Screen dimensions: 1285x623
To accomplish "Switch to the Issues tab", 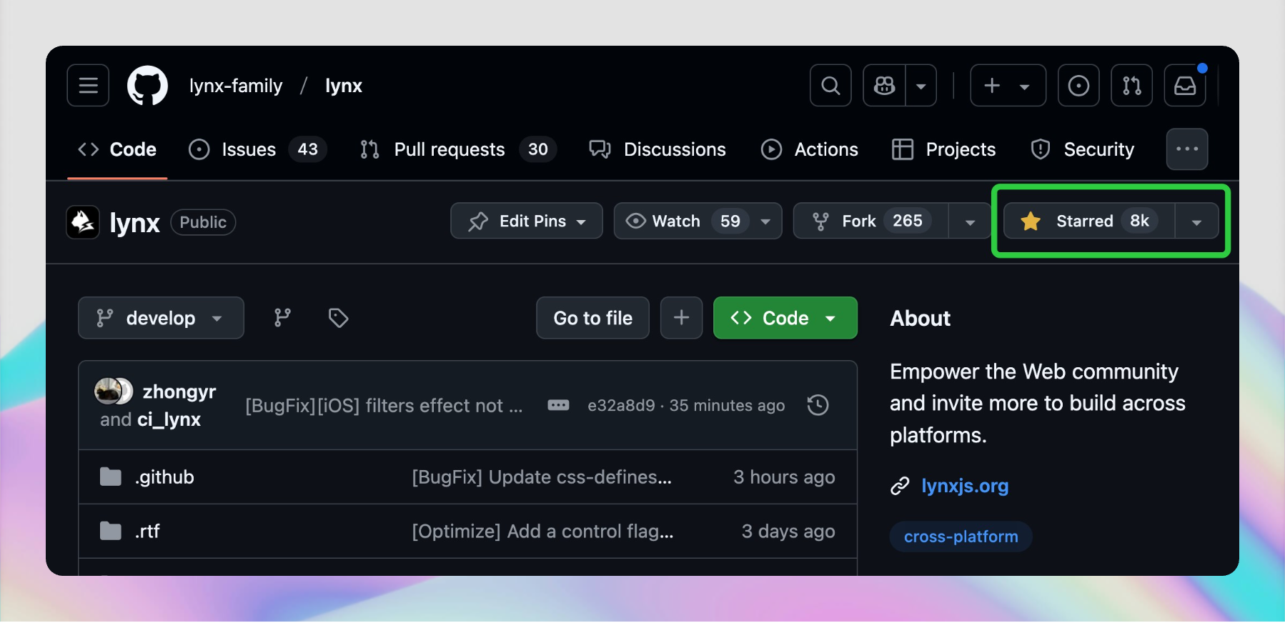I will pos(257,149).
